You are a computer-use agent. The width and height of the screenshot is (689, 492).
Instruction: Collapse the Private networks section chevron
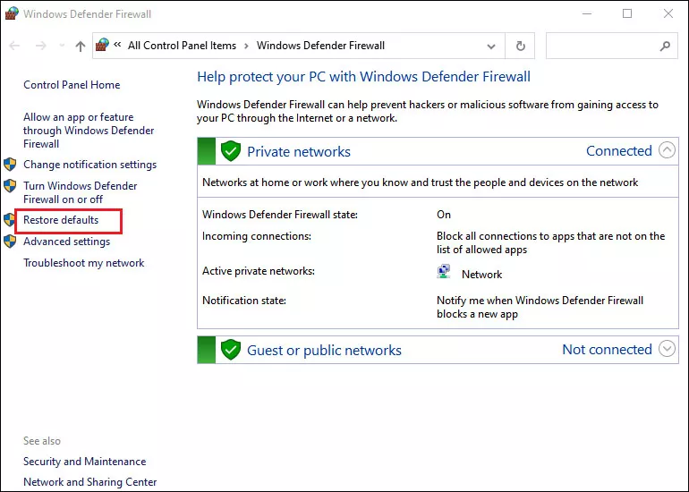point(667,150)
